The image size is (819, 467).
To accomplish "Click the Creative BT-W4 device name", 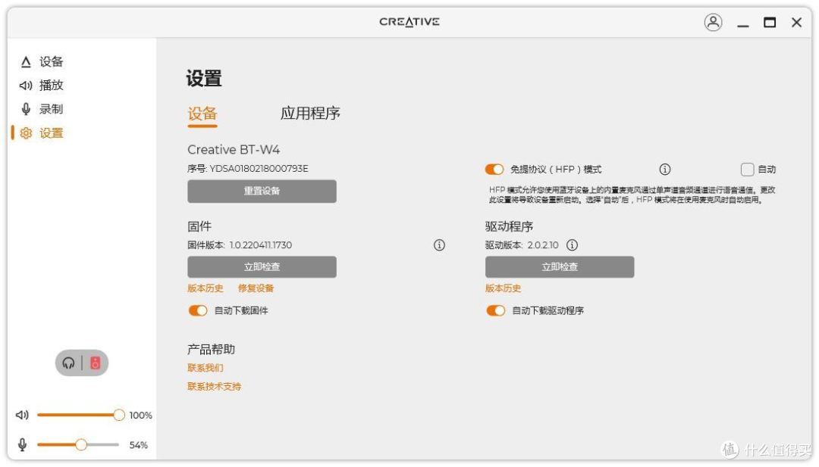I will tap(234, 150).
